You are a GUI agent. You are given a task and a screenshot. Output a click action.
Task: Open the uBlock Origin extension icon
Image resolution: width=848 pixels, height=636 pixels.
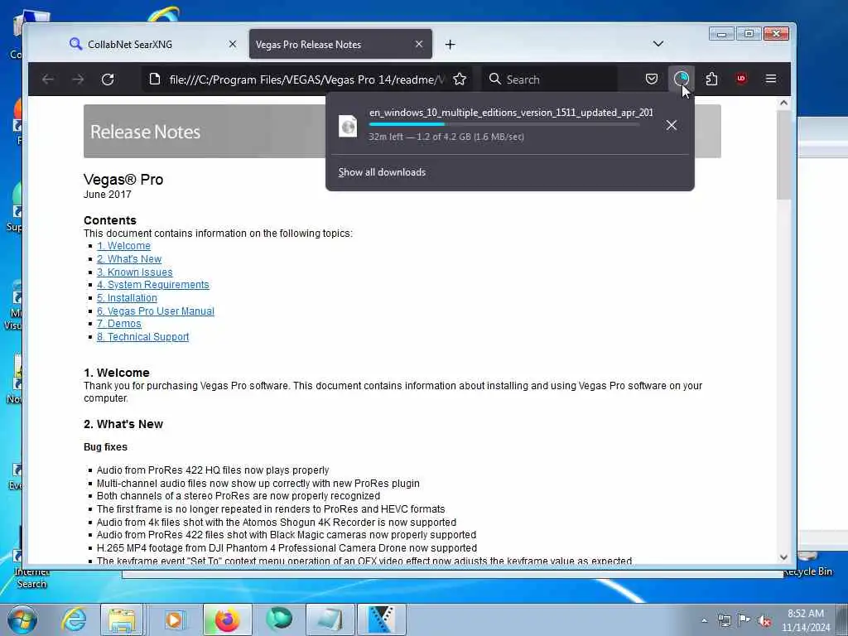tap(741, 79)
